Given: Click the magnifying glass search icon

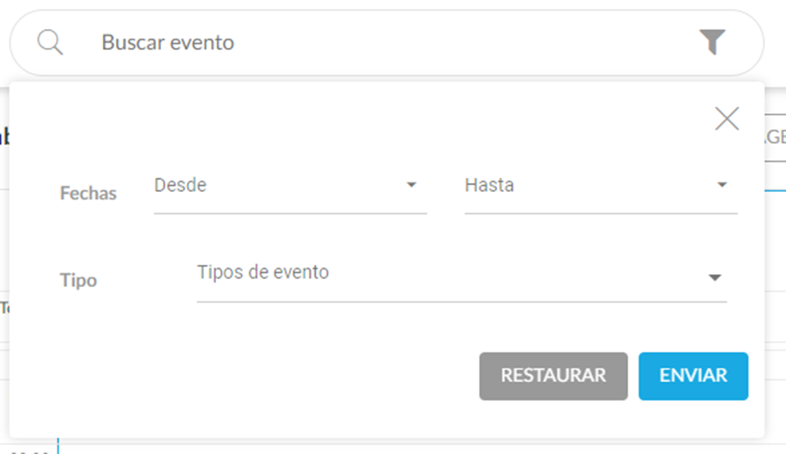Looking at the screenshot, I should coord(50,42).
